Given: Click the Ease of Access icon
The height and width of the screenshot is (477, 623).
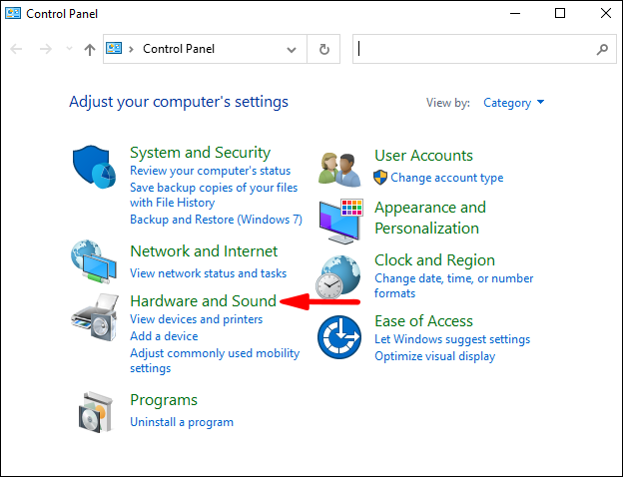Looking at the screenshot, I should click(x=338, y=336).
